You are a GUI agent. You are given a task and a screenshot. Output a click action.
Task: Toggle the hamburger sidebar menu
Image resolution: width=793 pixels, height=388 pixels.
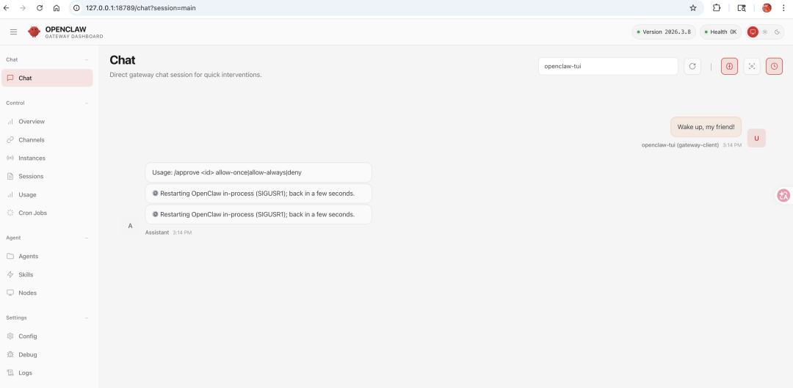[x=14, y=32]
